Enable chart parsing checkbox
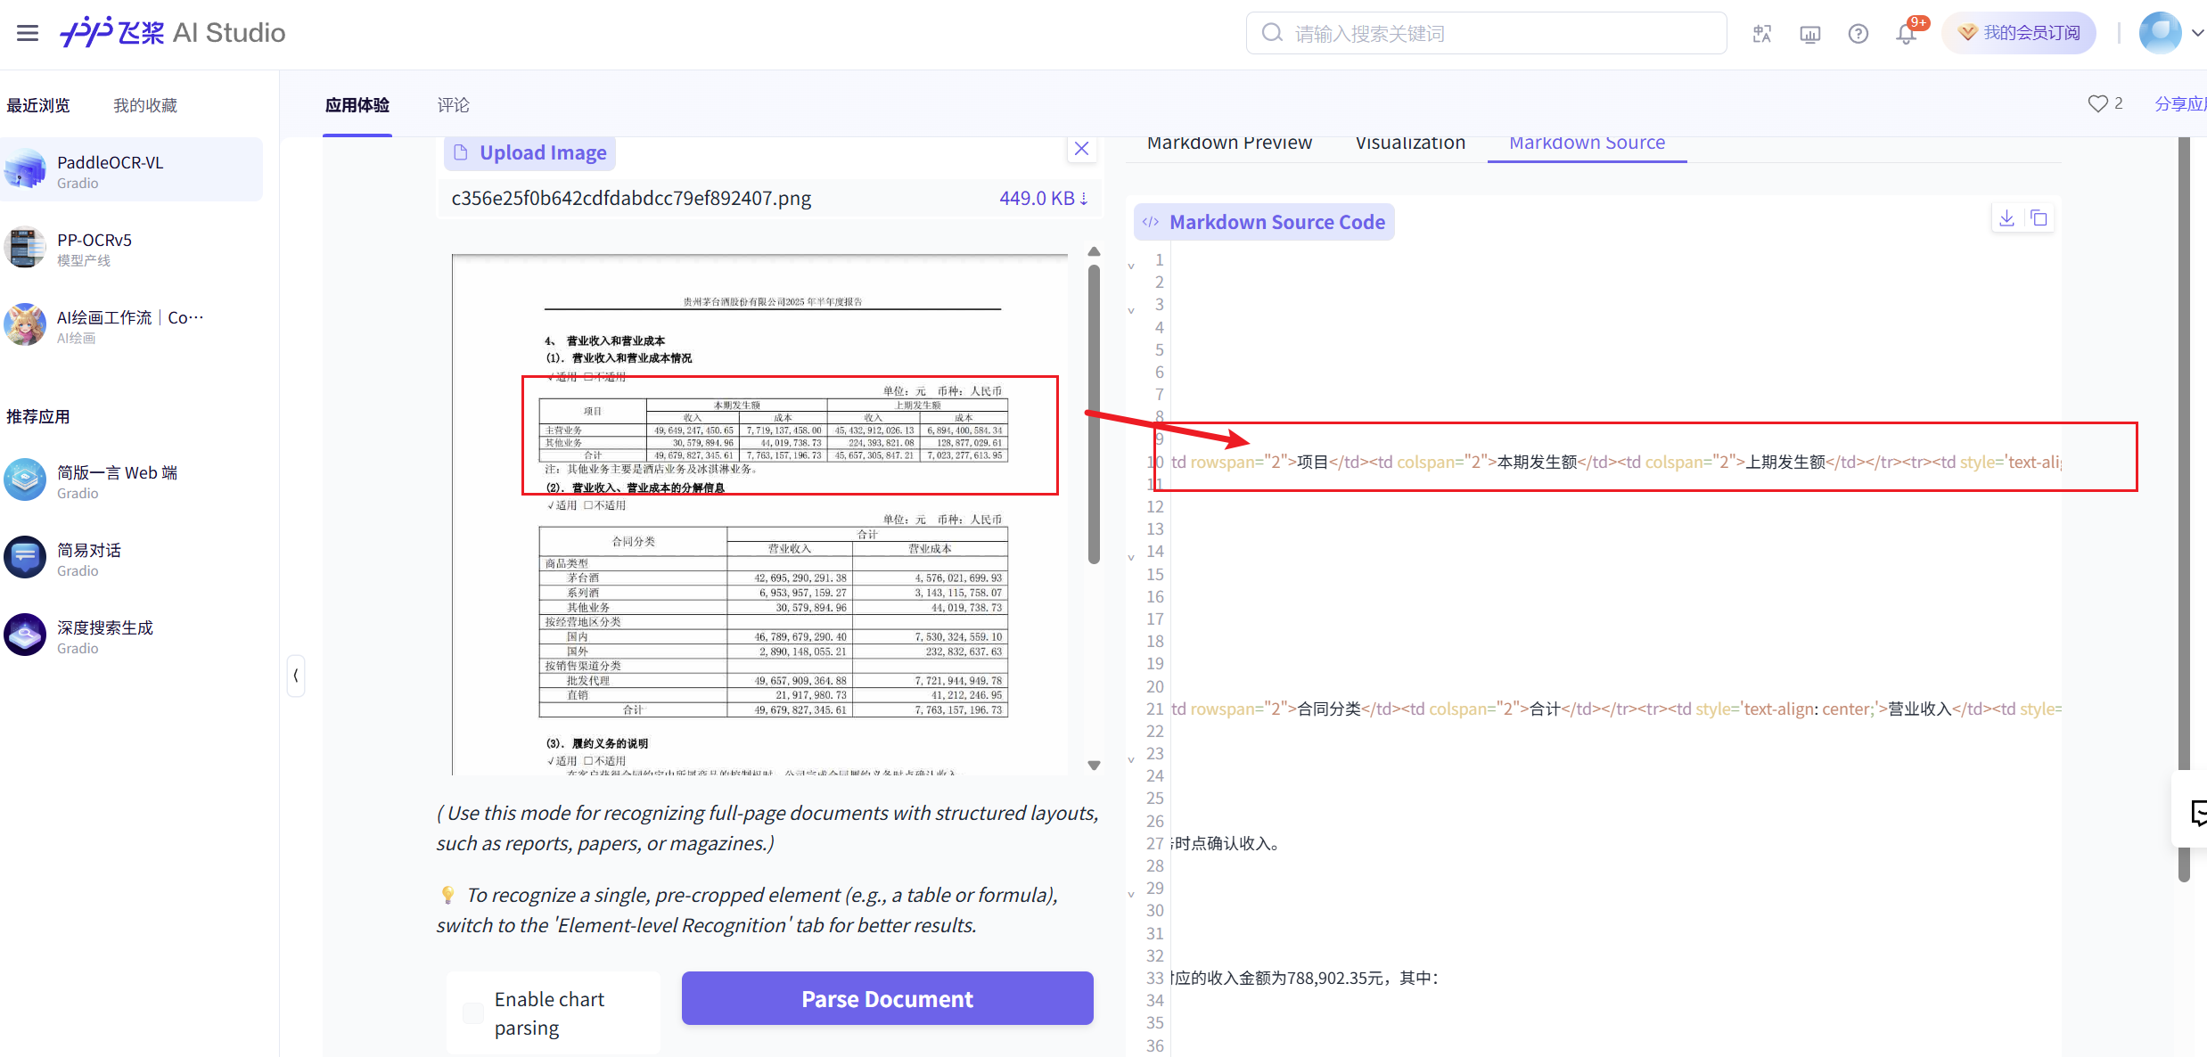This screenshot has height=1057, width=2207. (473, 1013)
